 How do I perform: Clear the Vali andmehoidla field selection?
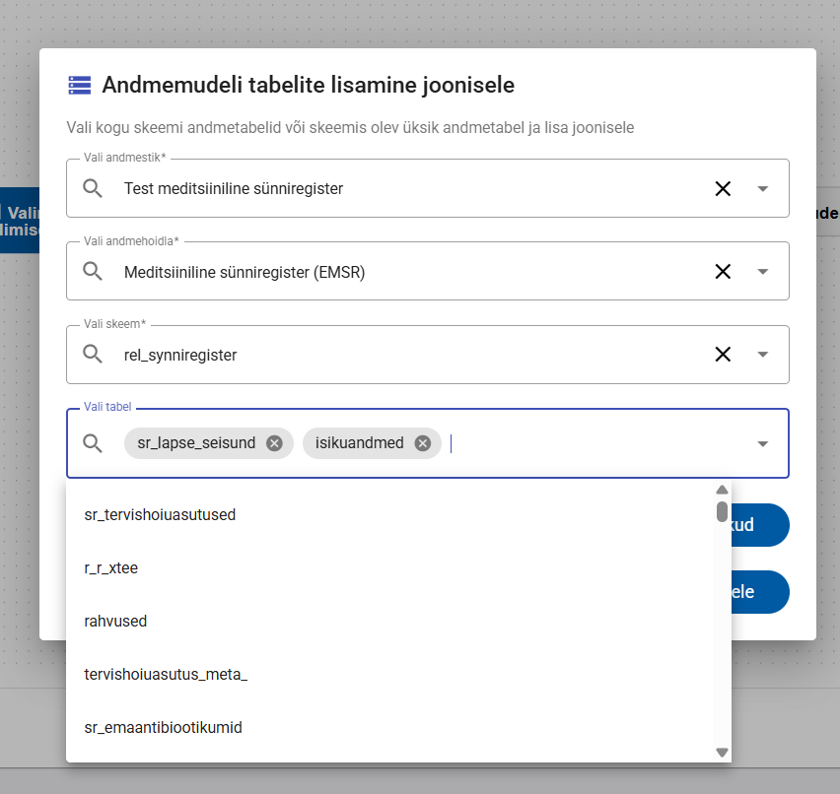[x=723, y=272]
